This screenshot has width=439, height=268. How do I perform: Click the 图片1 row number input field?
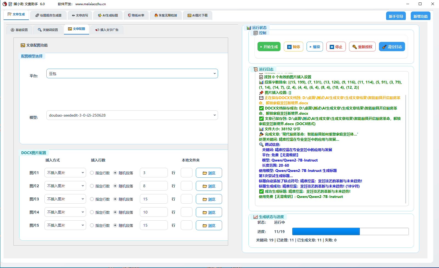pyautogui.click(x=154, y=173)
